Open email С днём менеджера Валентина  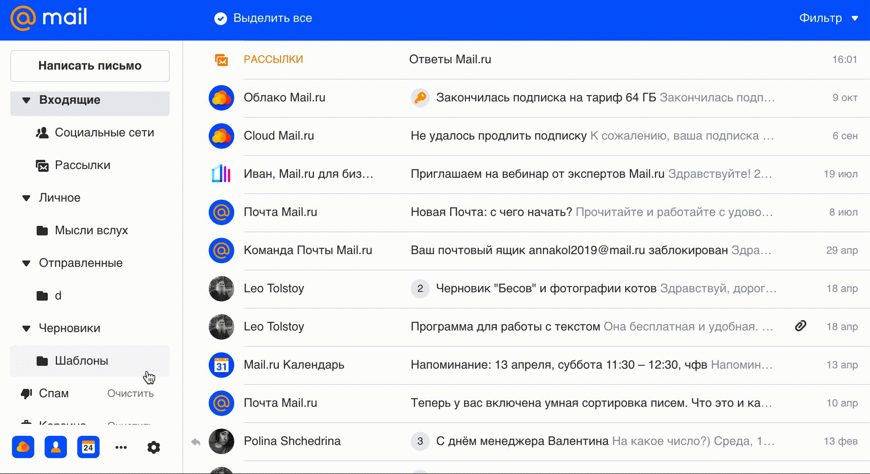pyautogui.click(x=522, y=441)
